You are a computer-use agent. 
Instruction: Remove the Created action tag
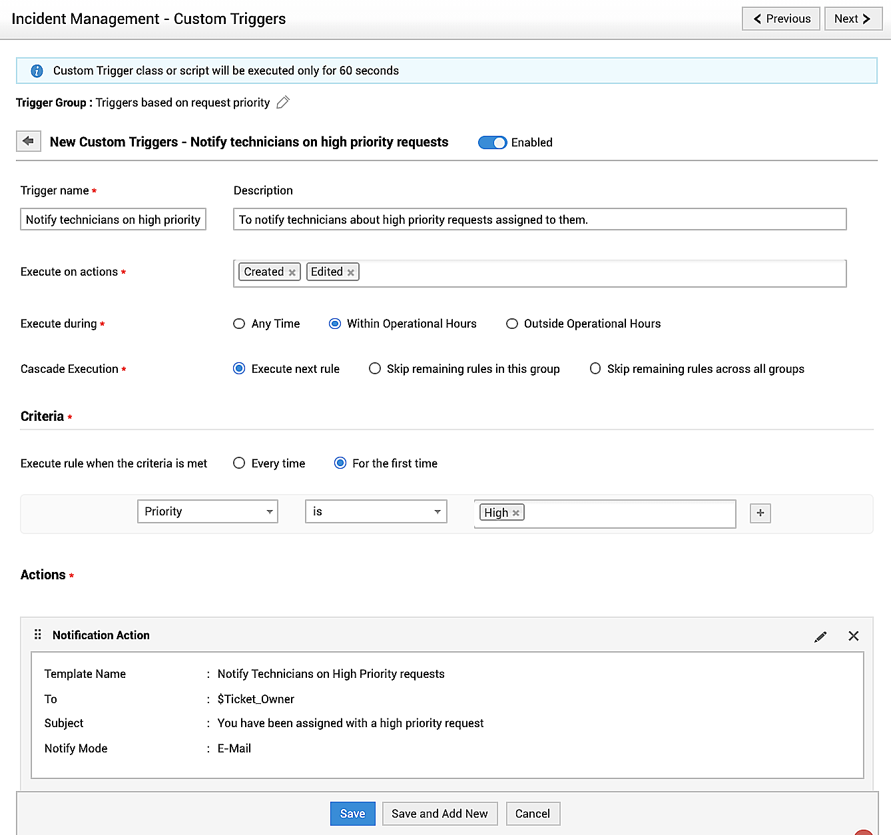click(292, 272)
